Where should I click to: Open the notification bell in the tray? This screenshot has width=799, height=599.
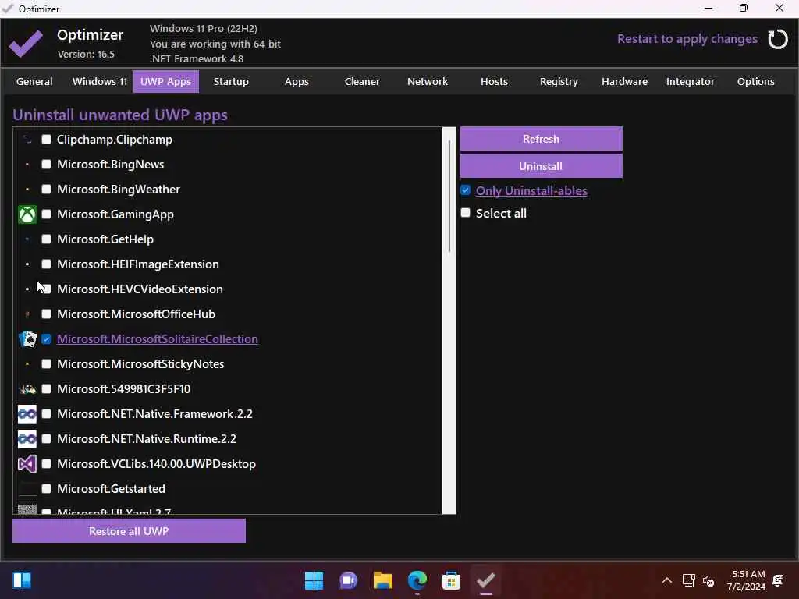click(778, 580)
